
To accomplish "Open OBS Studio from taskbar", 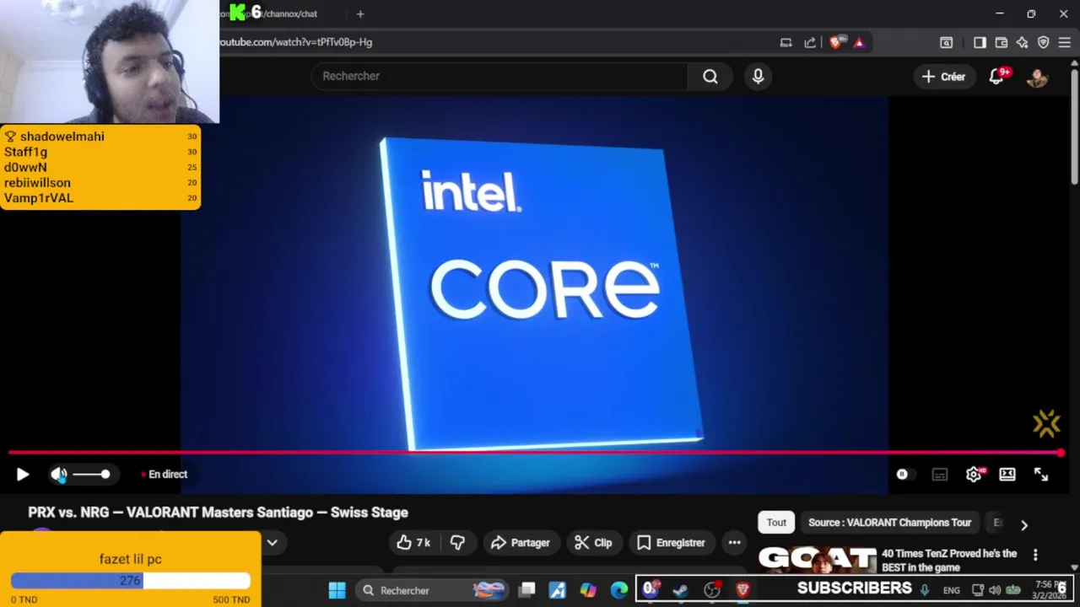I will (x=711, y=590).
